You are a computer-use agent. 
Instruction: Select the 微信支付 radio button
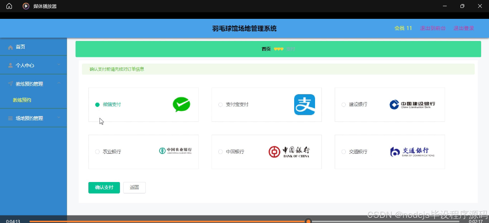pyautogui.click(x=97, y=105)
